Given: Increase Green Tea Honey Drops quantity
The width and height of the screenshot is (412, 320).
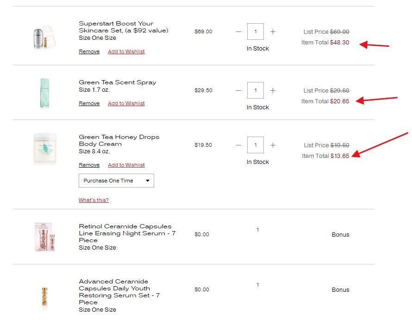Looking at the screenshot, I should [273, 145].
